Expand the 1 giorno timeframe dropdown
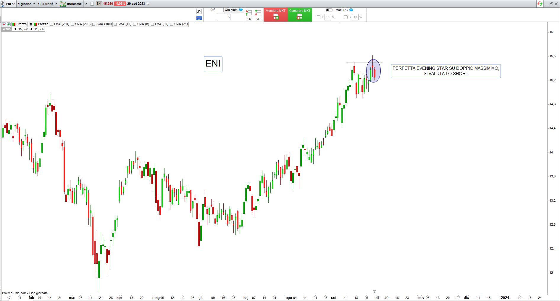Screen dimensions: 560x301 [x=26, y=4]
